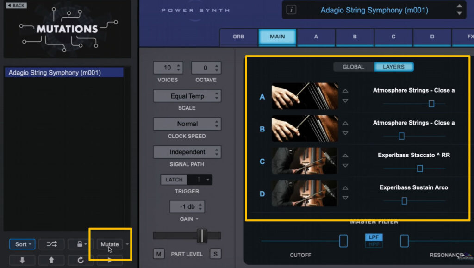Screen dimensions: 474x268
Task: Toggle the LATCH trigger button
Action: click(x=174, y=180)
